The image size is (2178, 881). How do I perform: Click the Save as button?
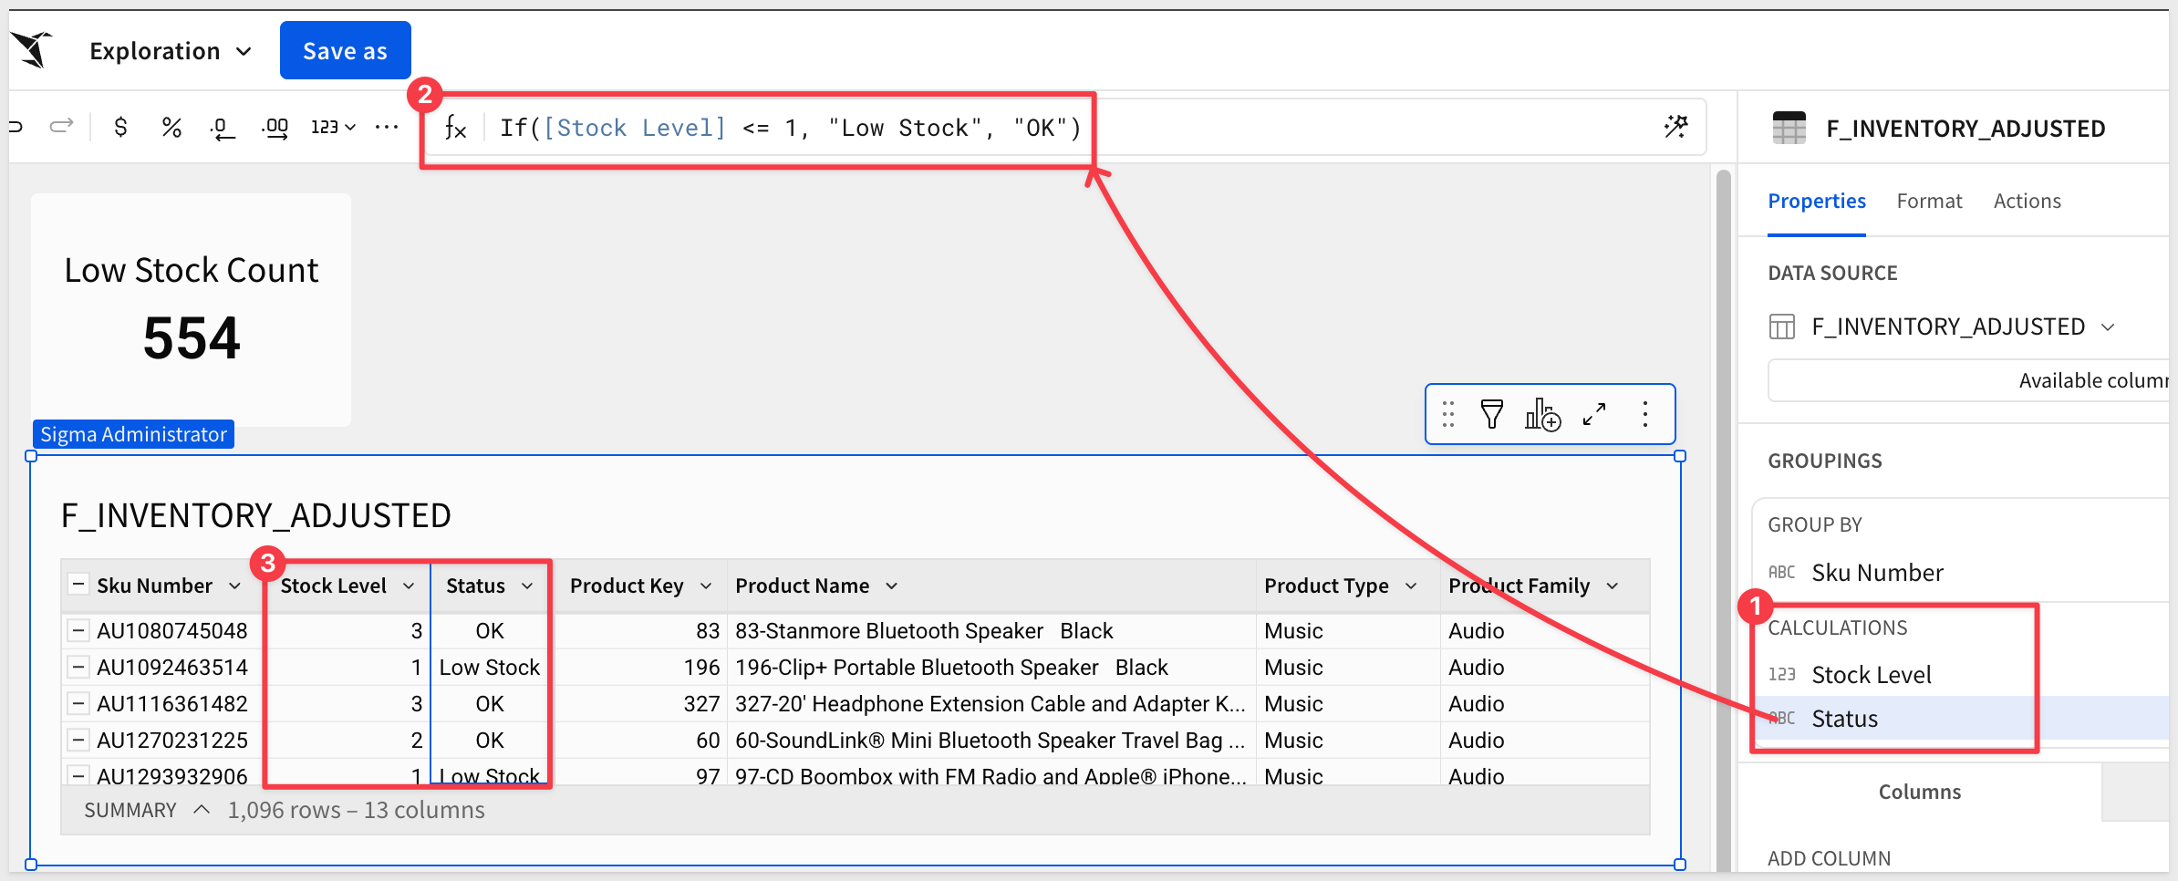(345, 51)
